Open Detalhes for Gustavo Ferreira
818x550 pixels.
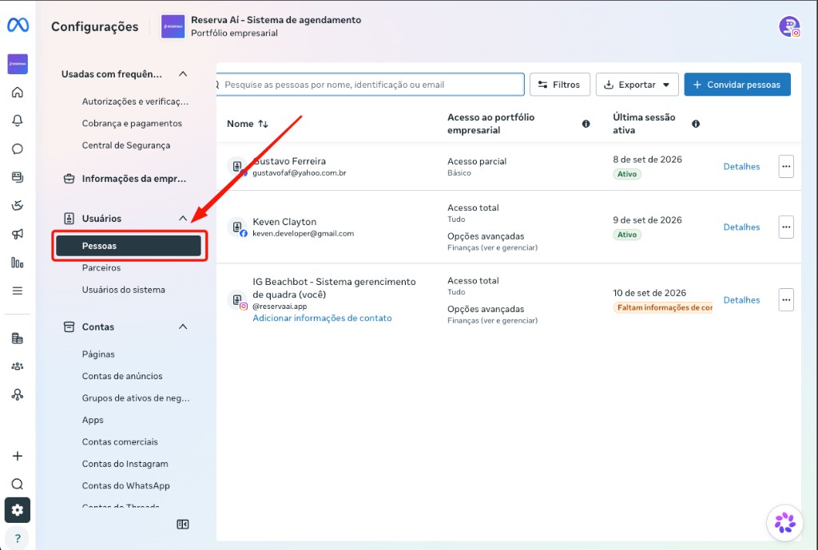741,166
